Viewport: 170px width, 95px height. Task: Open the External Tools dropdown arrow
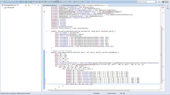33,2
